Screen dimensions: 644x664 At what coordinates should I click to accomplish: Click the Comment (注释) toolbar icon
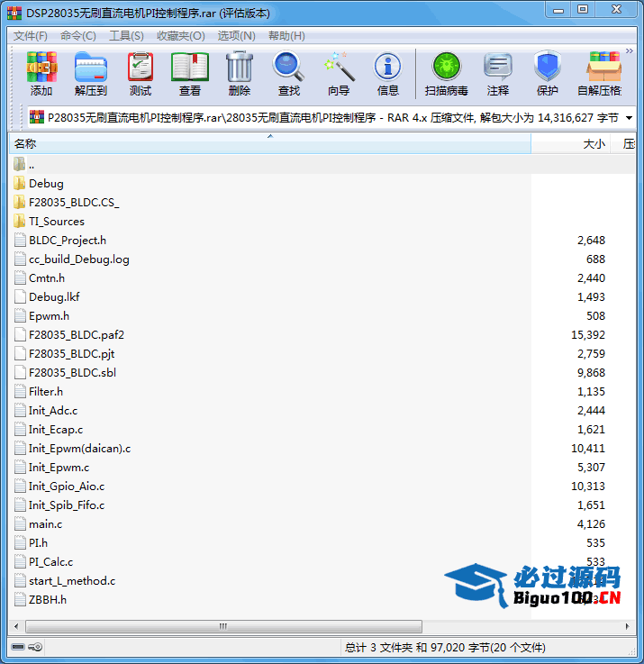pyautogui.click(x=498, y=73)
